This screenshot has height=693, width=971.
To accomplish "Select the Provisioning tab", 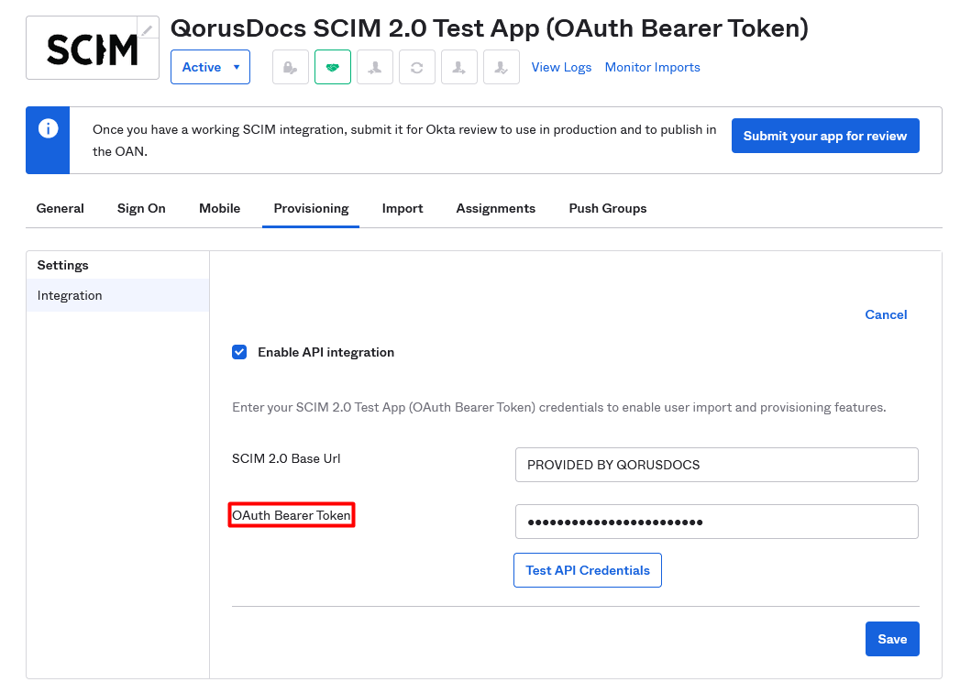I will tap(311, 208).
